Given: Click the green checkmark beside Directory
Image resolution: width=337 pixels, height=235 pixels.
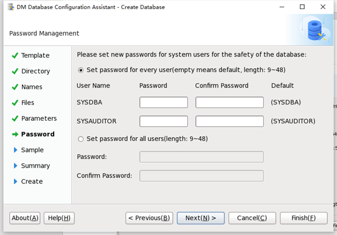Looking at the screenshot, I should (x=15, y=71).
